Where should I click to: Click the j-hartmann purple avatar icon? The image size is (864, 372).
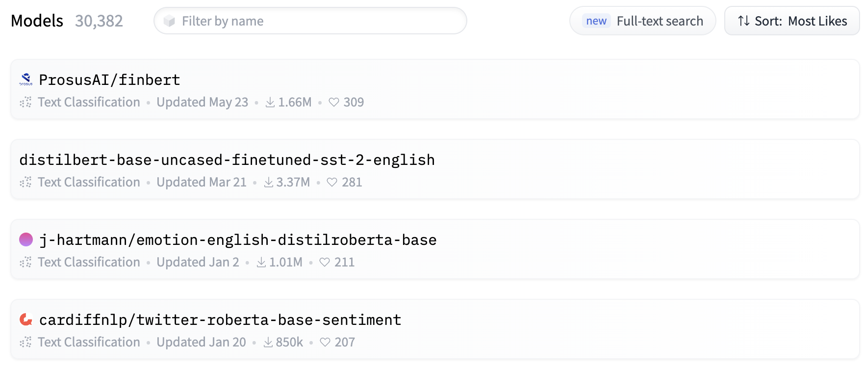click(26, 239)
